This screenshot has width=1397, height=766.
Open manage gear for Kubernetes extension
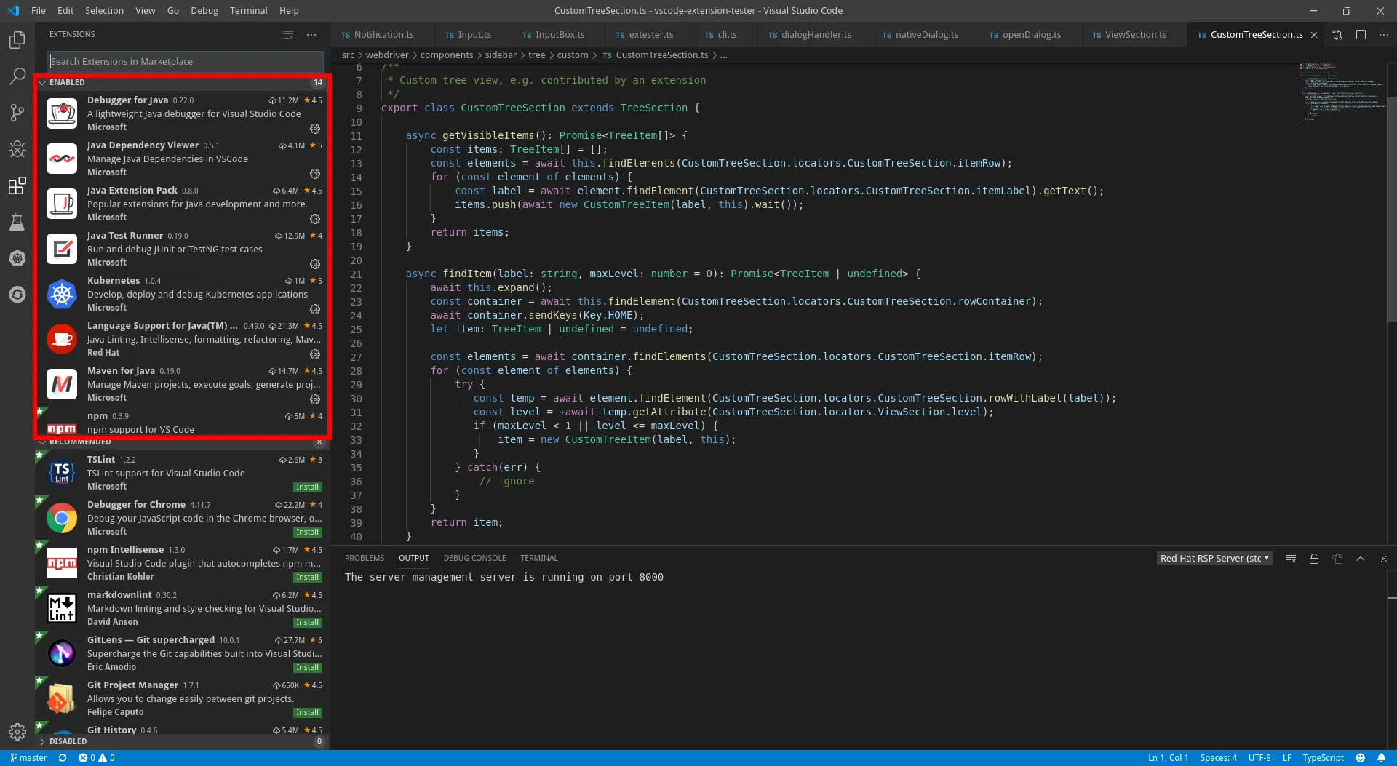315,309
